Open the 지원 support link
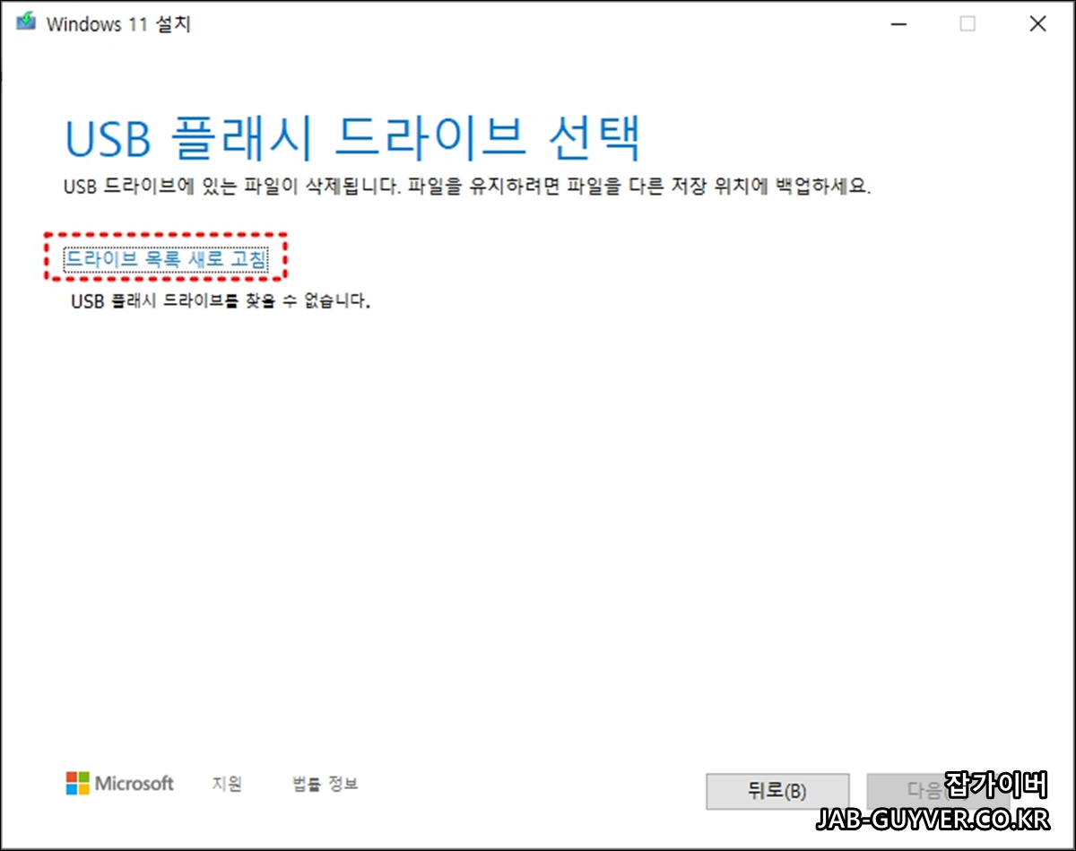Image resolution: width=1076 pixels, height=851 pixels. coord(227,784)
